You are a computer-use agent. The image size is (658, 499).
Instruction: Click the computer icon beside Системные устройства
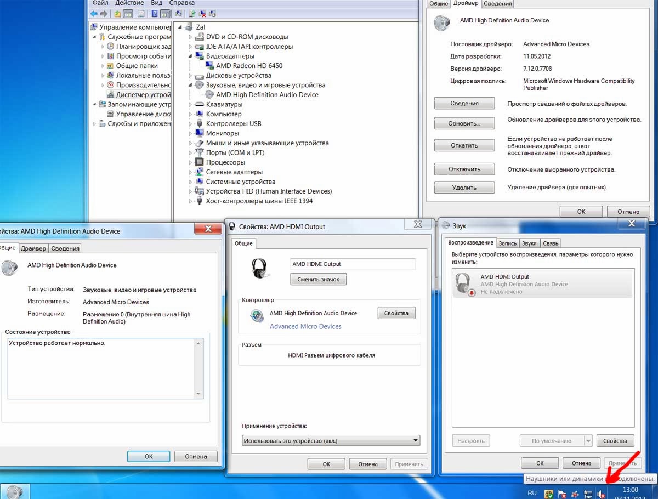(x=200, y=182)
